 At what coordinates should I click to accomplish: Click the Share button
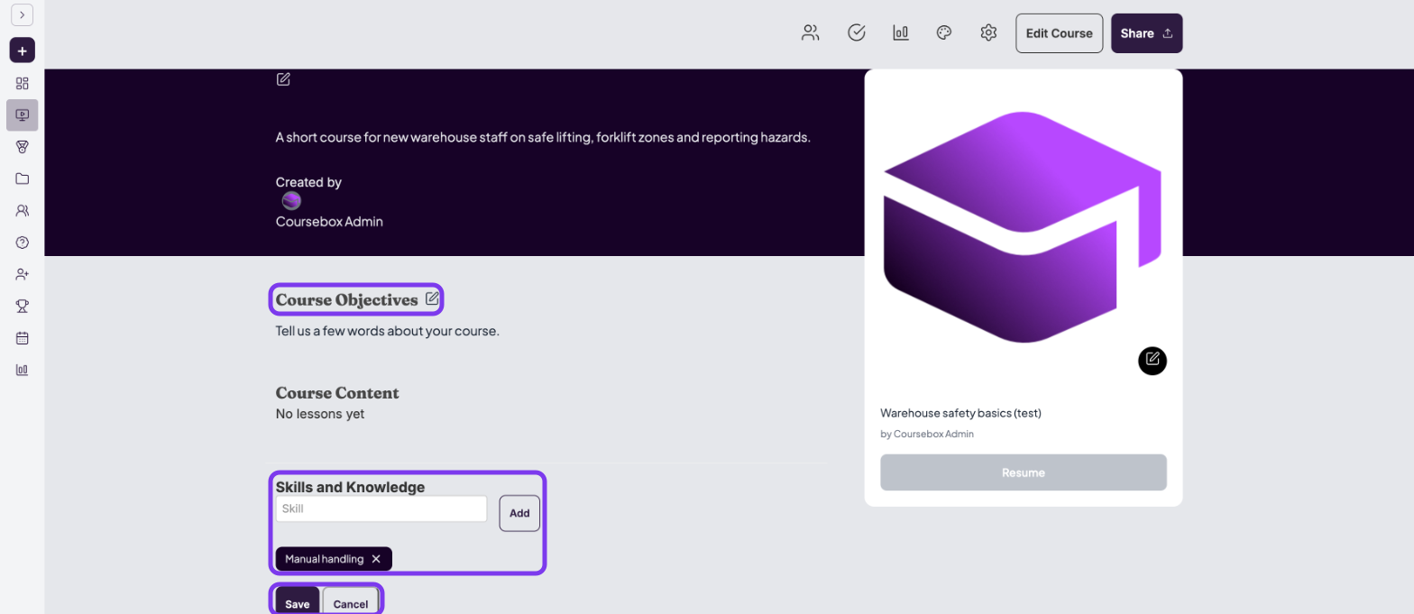tap(1146, 33)
